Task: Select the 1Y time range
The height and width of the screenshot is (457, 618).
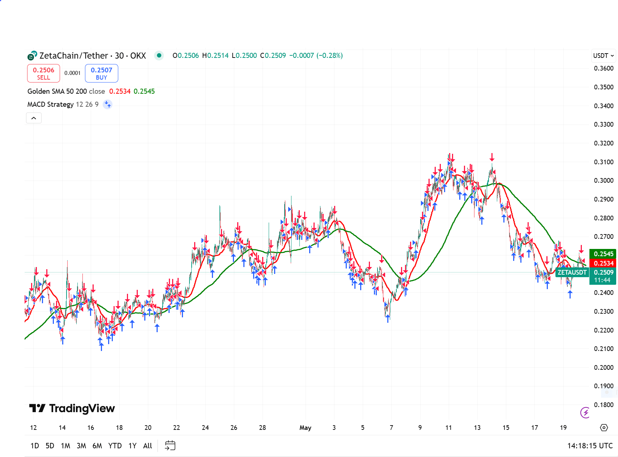Action: [132, 446]
